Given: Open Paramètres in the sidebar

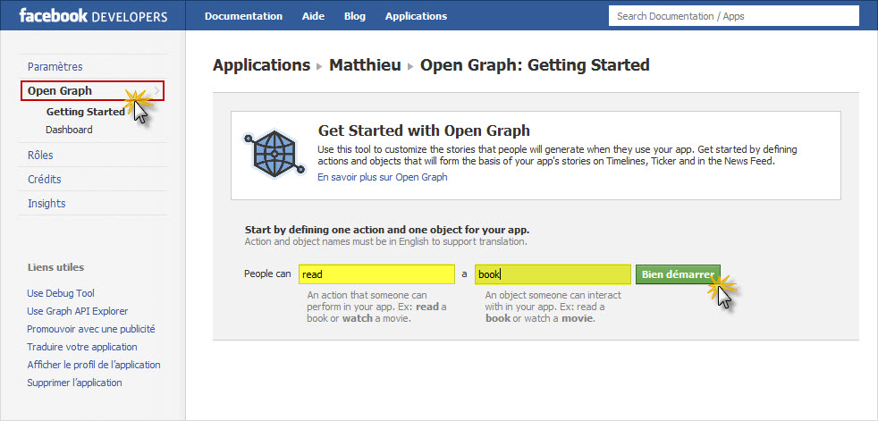Looking at the screenshot, I should coord(55,67).
